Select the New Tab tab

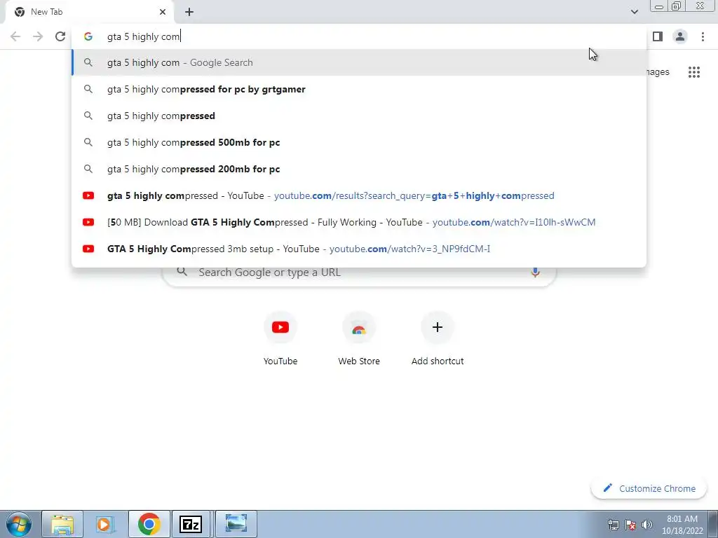89,12
